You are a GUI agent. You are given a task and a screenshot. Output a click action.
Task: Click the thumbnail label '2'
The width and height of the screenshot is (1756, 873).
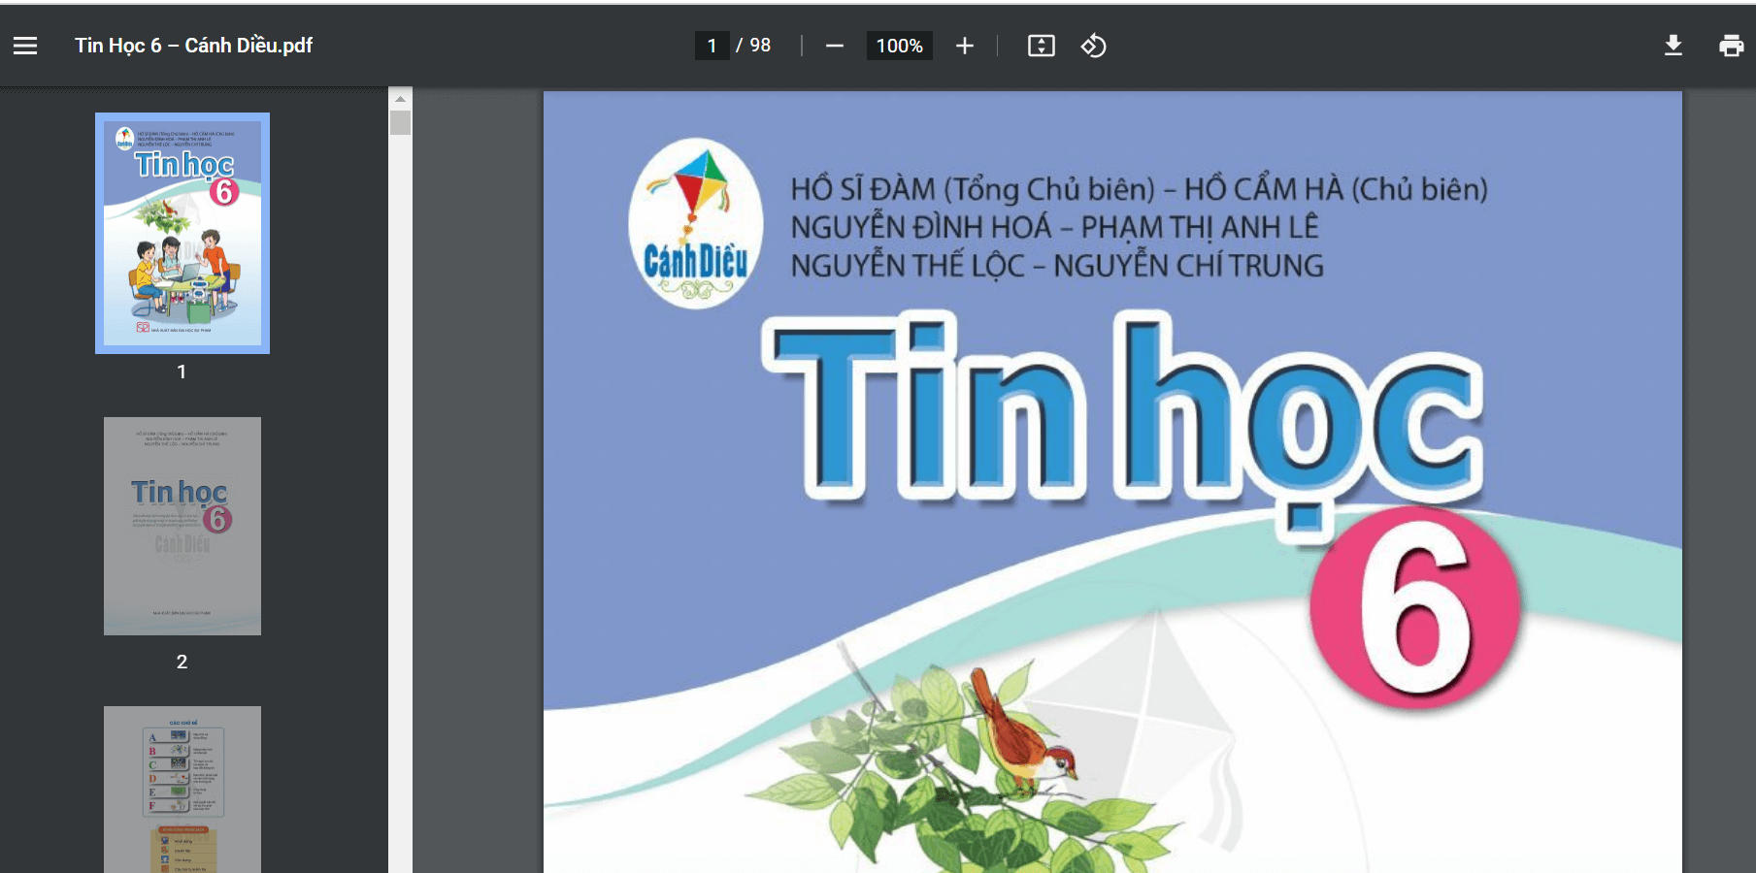182,662
